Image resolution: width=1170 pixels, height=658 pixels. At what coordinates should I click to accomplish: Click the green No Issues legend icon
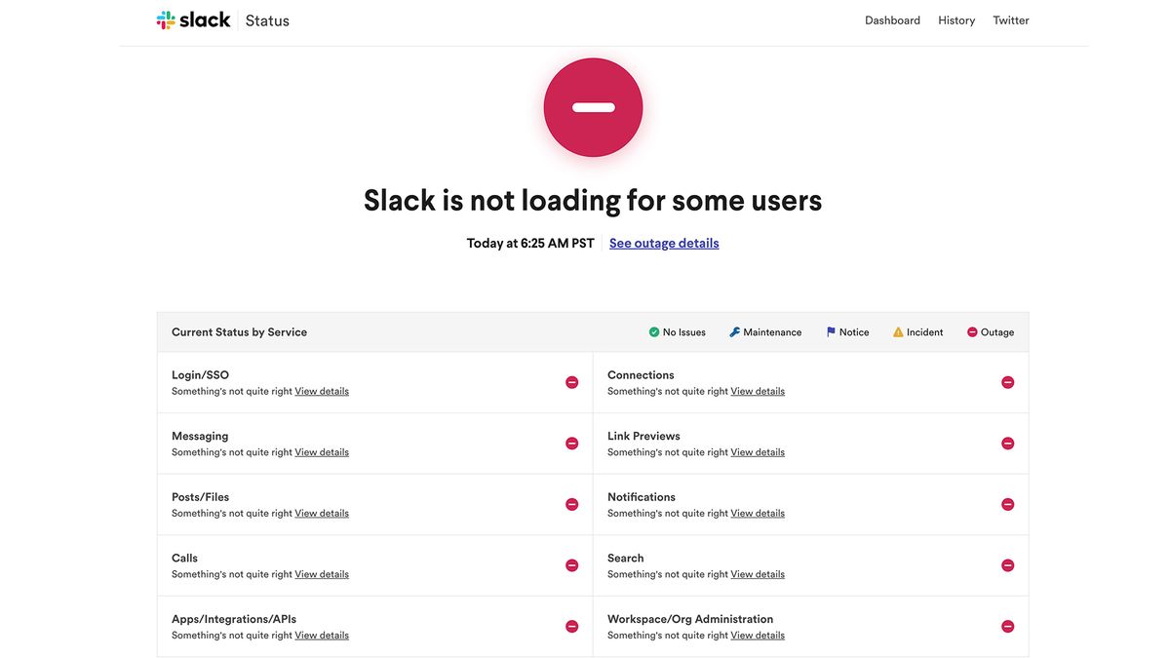tap(653, 331)
